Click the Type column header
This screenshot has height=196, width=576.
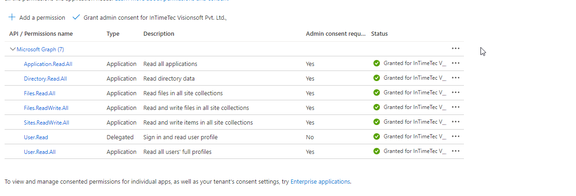(x=113, y=34)
